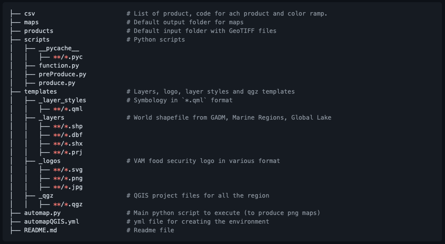The height and width of the screenshot is (244, 445).
Task: Select the _logos folder
Action: 49,161
